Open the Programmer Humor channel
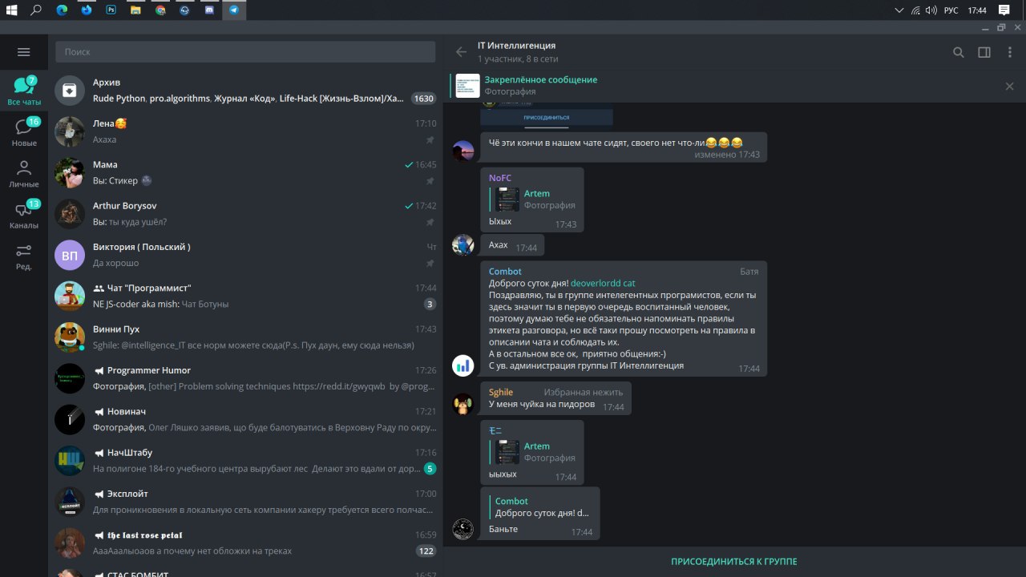The height and width of the screenshot is (577, 1026). click(245, 378)
